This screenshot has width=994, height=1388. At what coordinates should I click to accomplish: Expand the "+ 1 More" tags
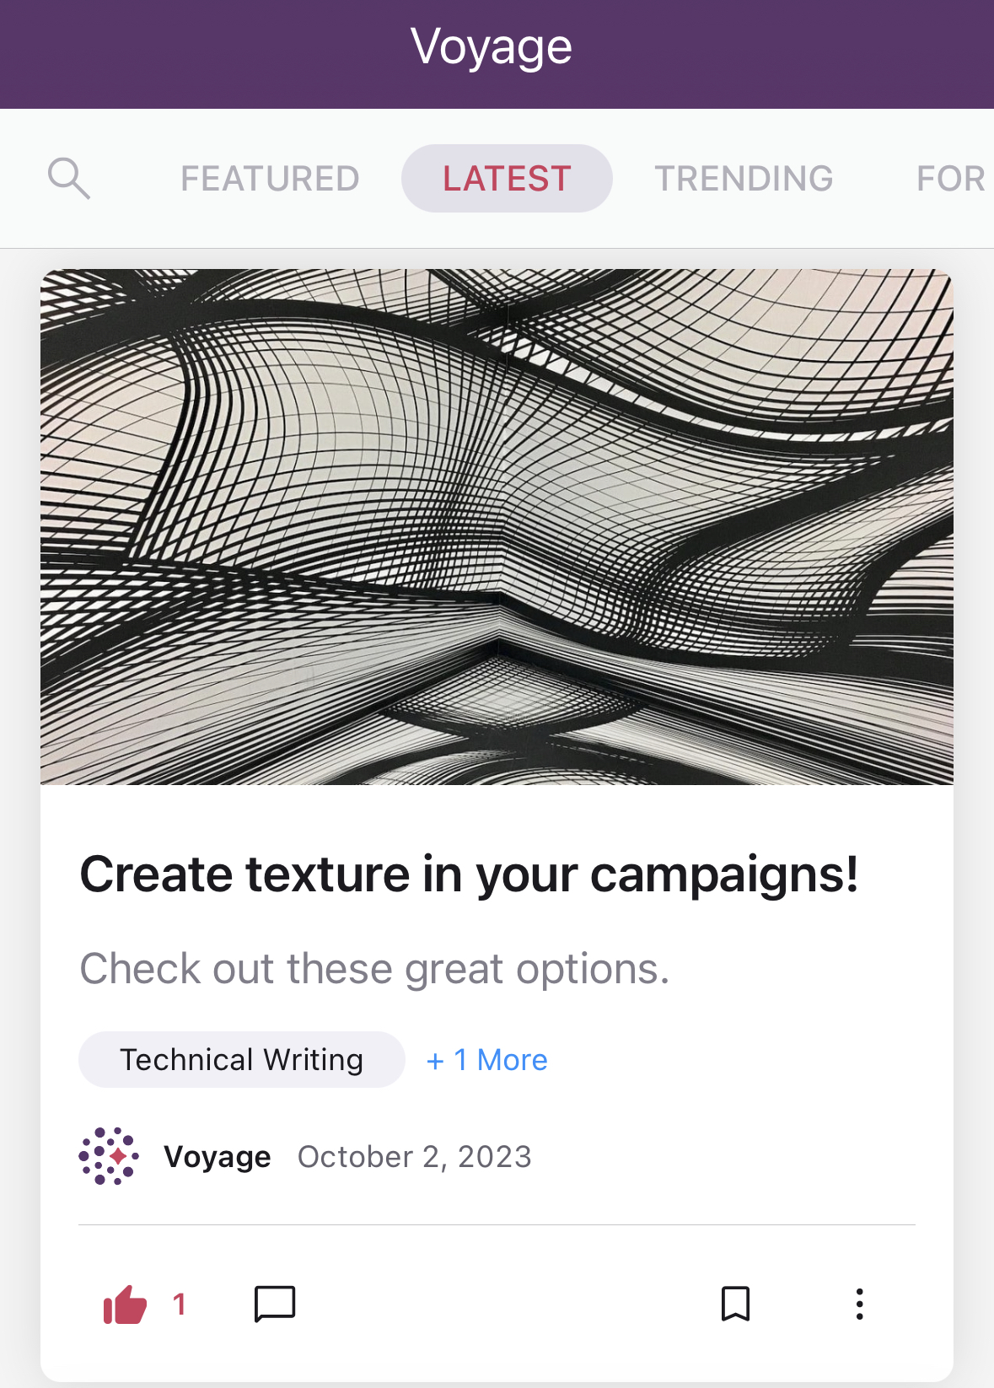tap(486, 1059)
